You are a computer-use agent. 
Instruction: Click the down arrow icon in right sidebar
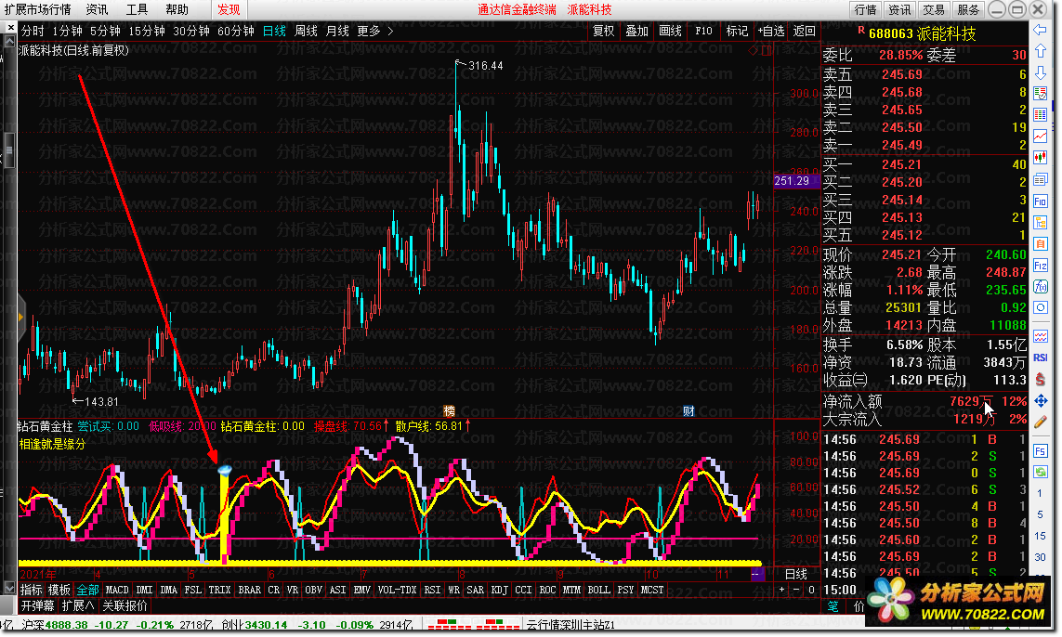click(1041, 72)
